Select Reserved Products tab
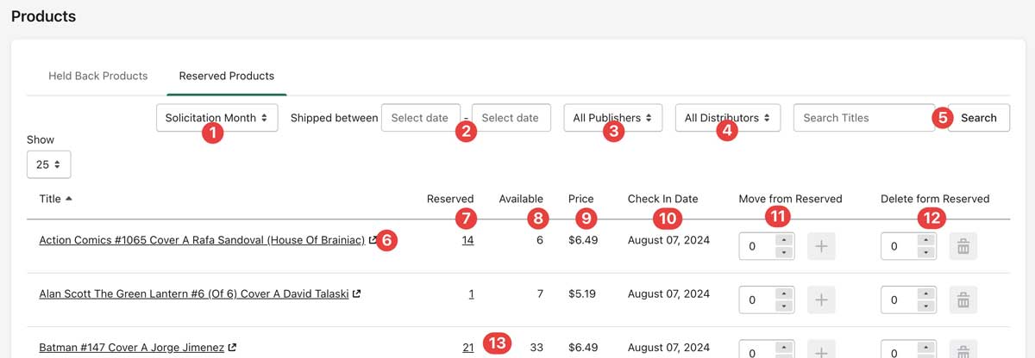This screenshot has width=1035, height=358. pyautogui.click(x=227, y=76)
